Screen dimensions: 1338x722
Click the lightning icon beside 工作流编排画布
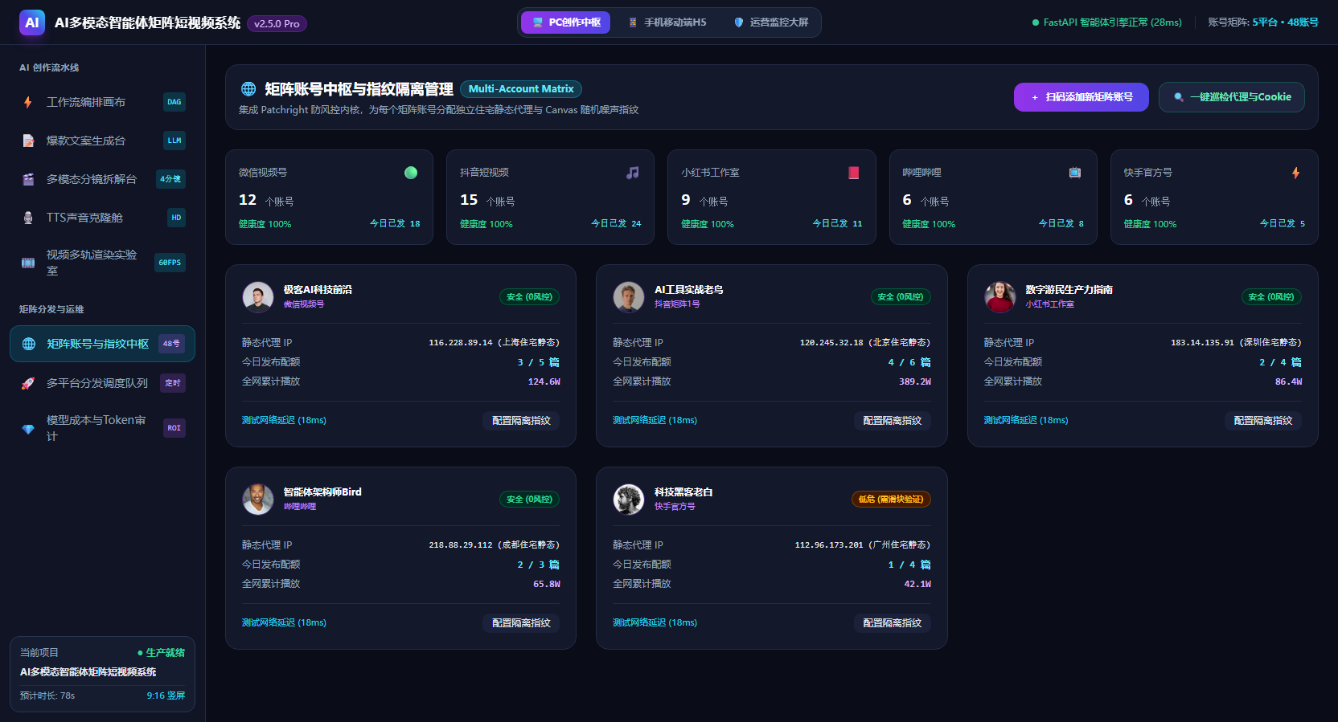coord(28,102)
